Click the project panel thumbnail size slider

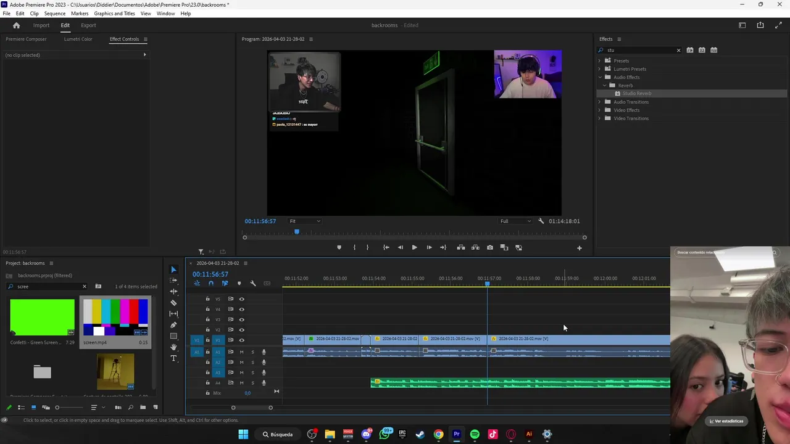[69, 407]
